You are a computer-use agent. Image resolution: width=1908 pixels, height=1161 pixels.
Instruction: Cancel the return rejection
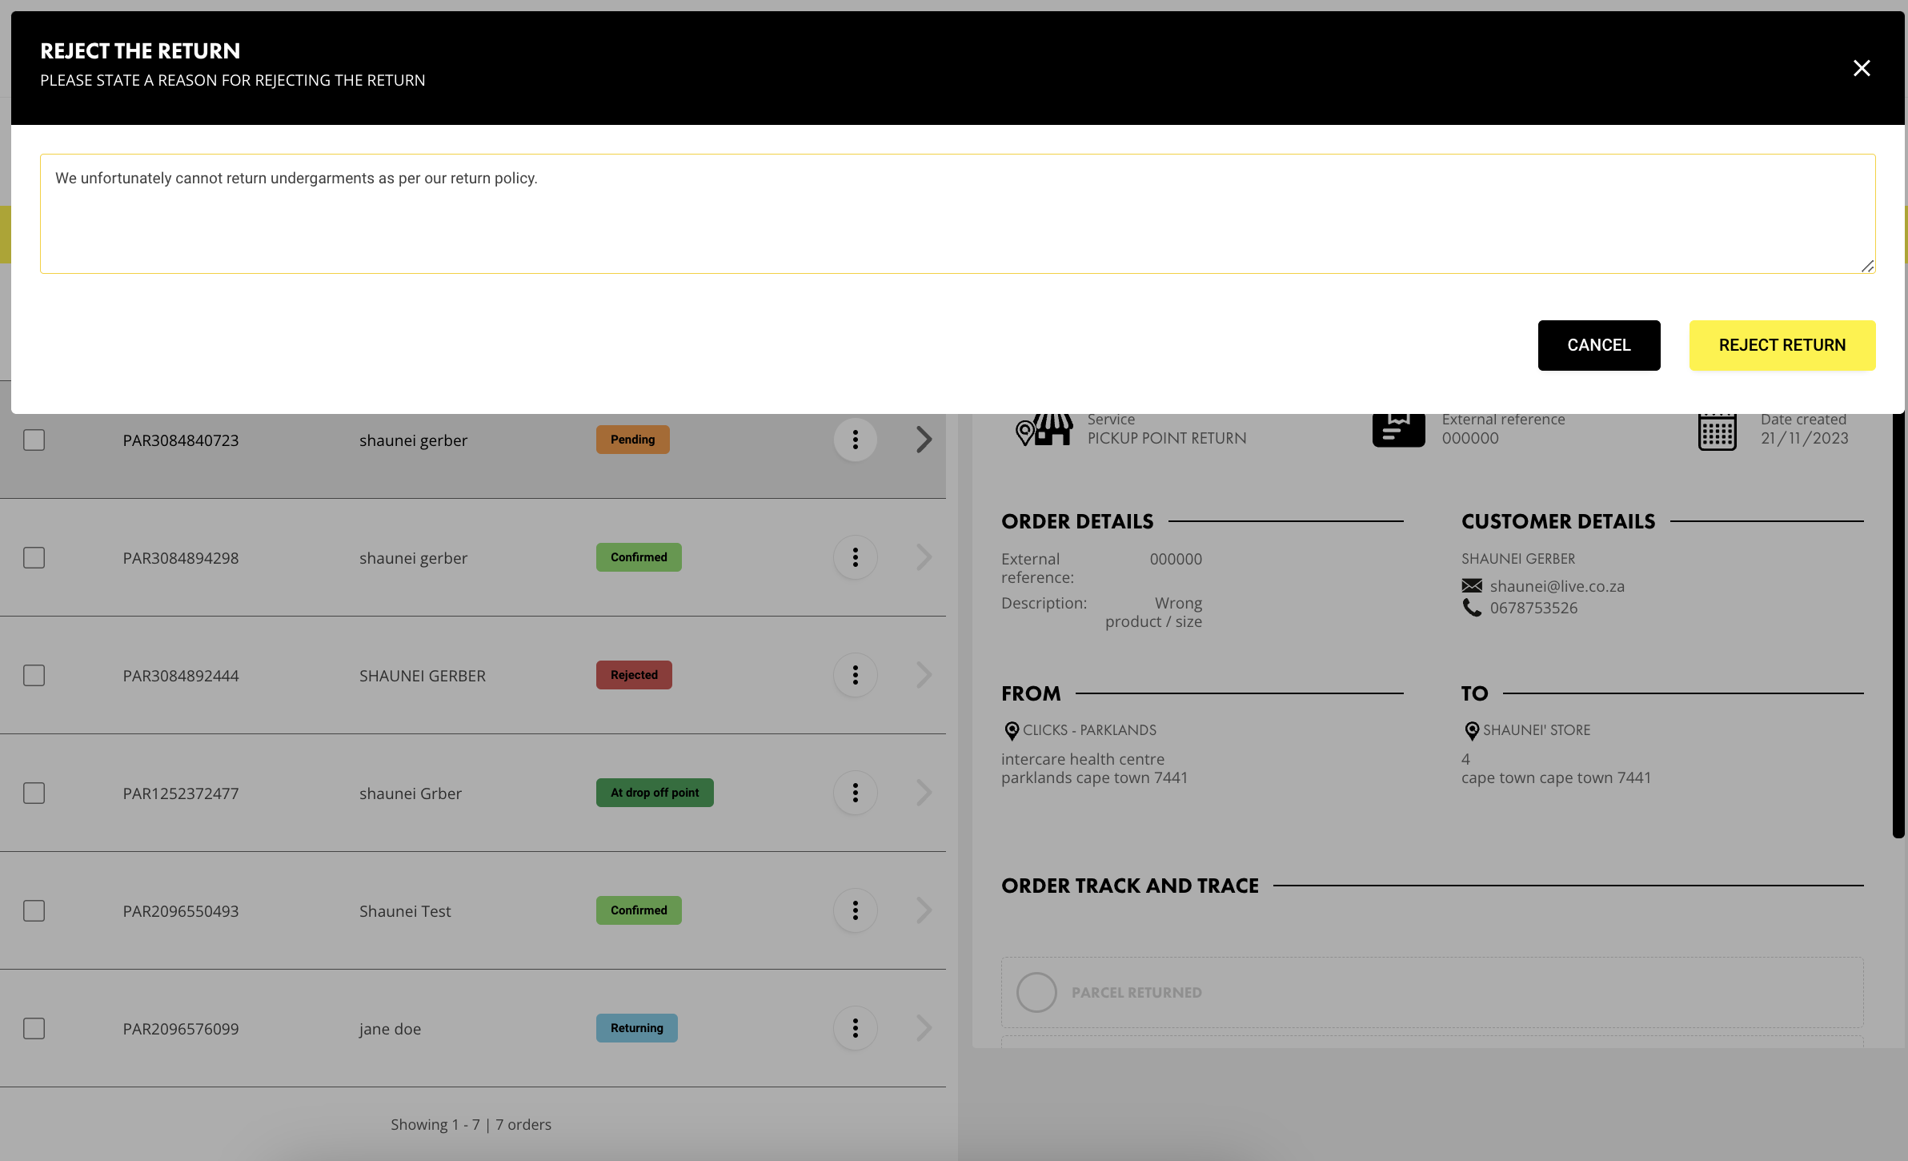pos(1599,345)
